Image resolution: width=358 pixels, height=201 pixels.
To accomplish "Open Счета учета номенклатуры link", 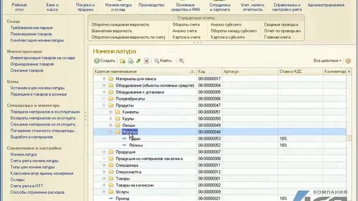I will (35, 161).
